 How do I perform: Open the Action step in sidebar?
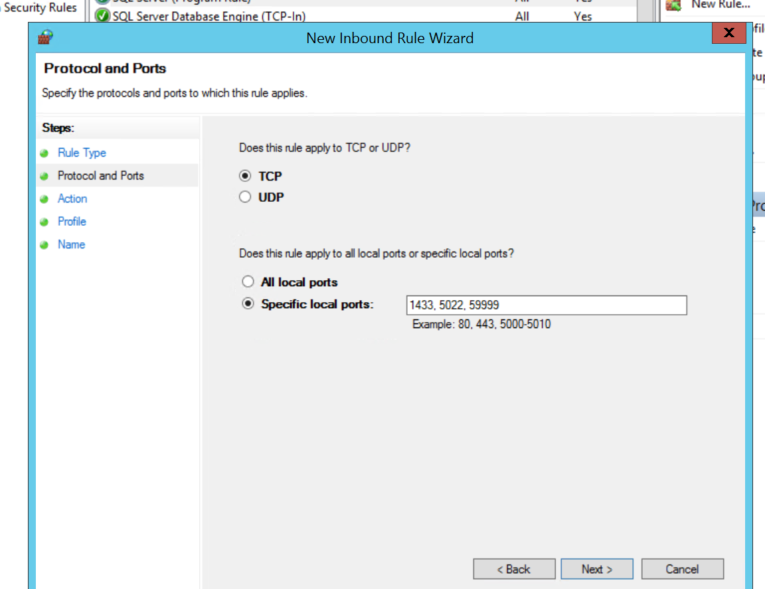[72, 199]
